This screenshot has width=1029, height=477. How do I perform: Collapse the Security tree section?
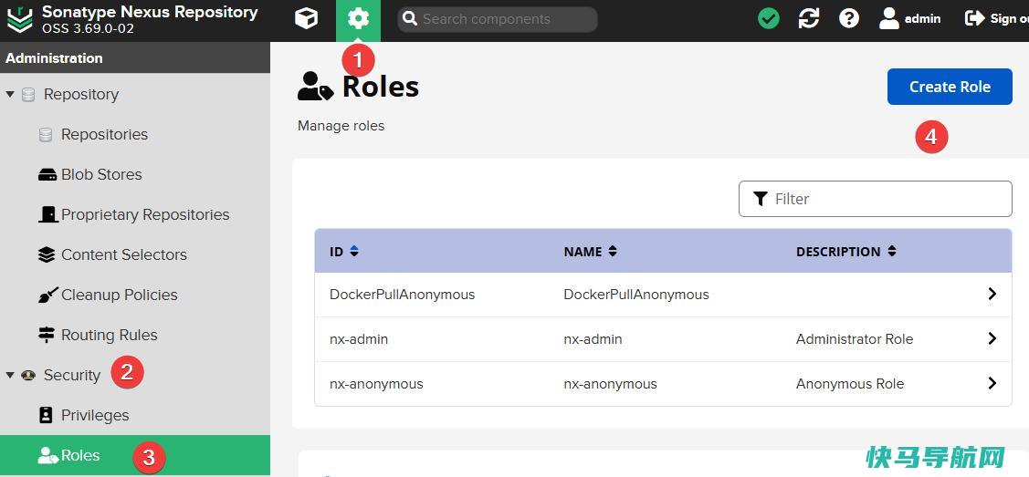tap(10, 376)
